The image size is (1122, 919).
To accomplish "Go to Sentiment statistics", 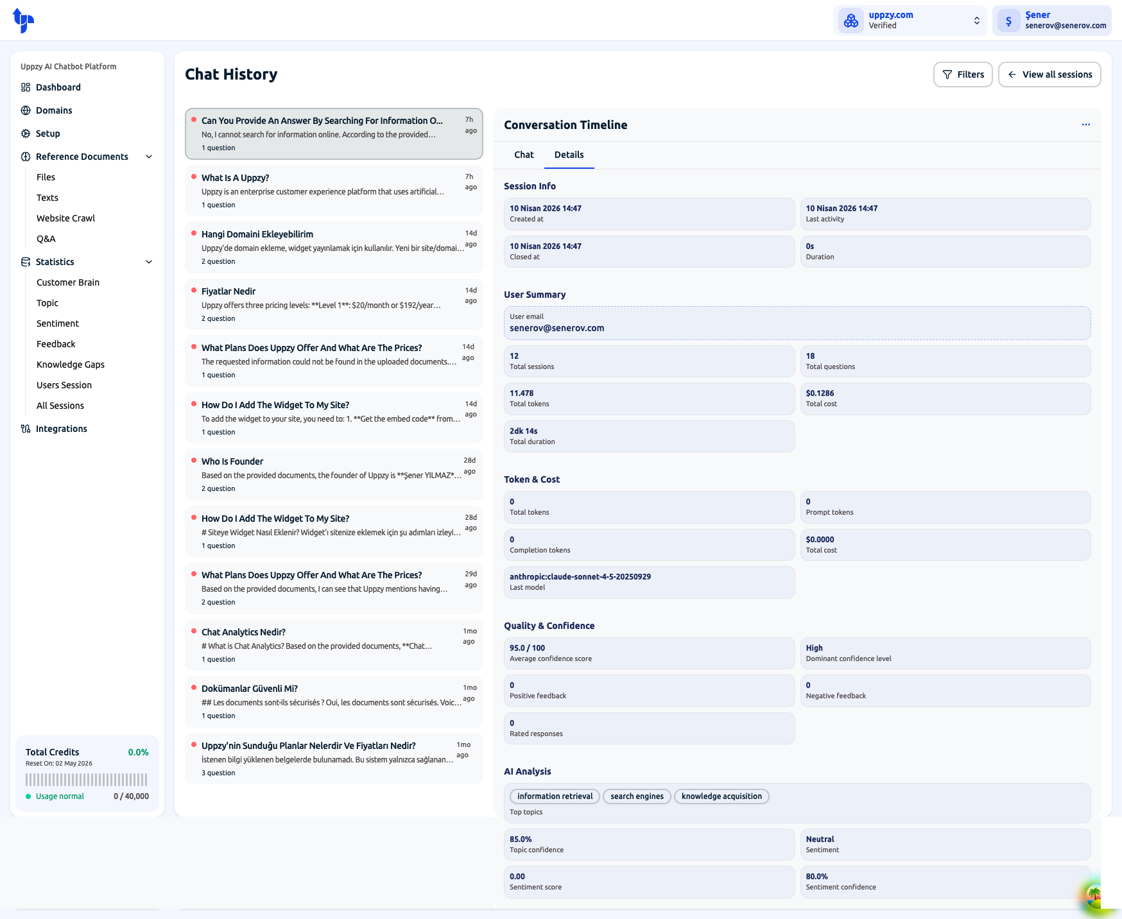I will point(58,323).
